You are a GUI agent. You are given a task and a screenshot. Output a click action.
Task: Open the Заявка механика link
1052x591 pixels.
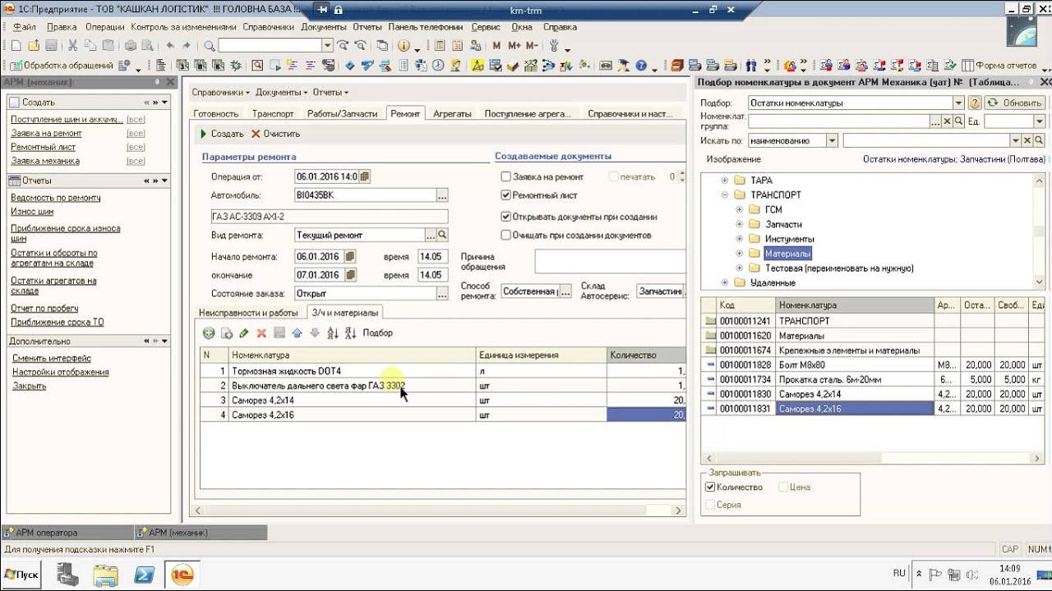pyautogui.click(x=45, y=161)
